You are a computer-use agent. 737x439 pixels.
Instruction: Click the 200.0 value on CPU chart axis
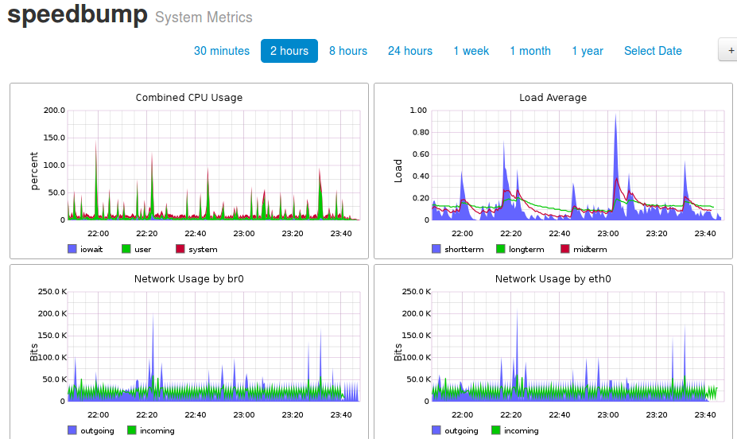[x=55, y=110]
